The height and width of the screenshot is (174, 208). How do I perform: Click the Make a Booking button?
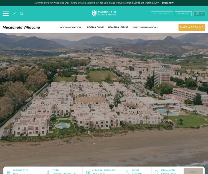tap(192, 27)
